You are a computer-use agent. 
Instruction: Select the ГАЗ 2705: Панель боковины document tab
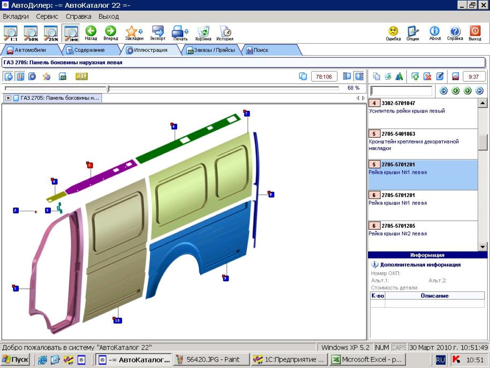click(x=56, y=98)
